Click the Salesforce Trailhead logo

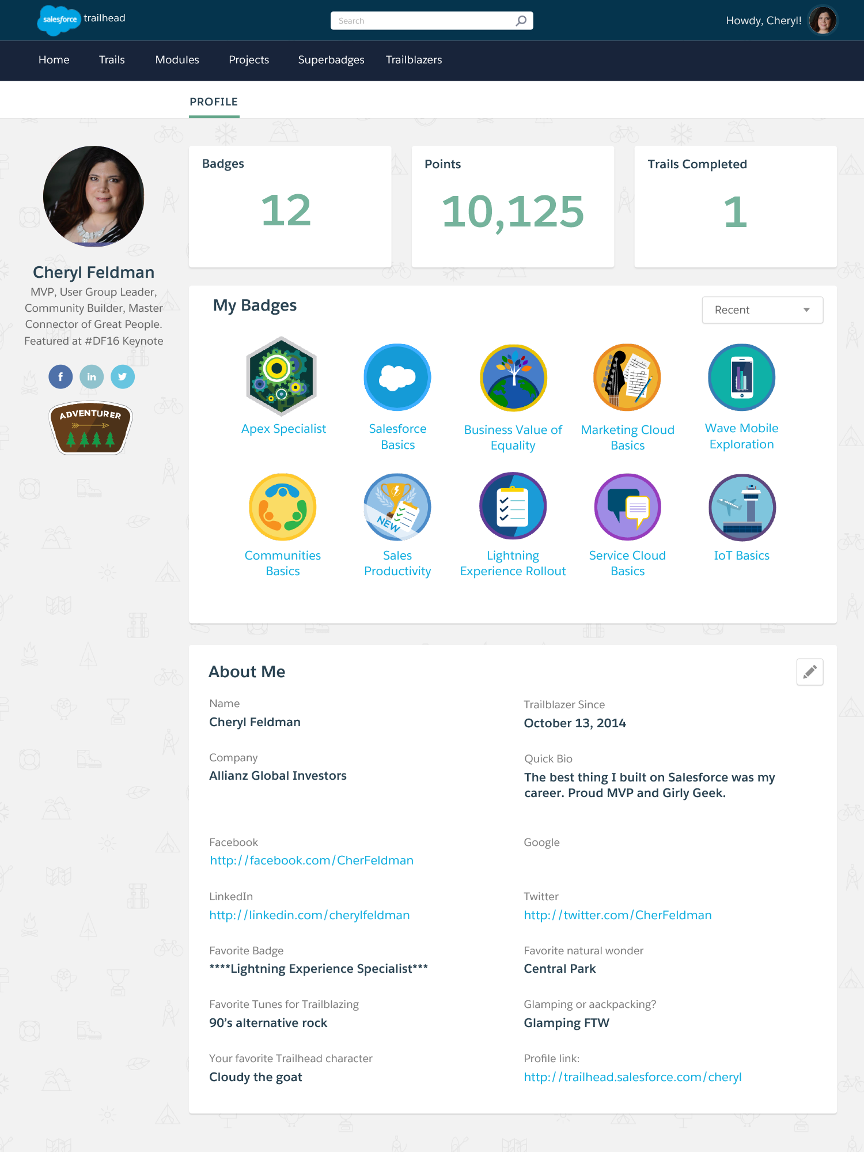[x=81, y=20]
